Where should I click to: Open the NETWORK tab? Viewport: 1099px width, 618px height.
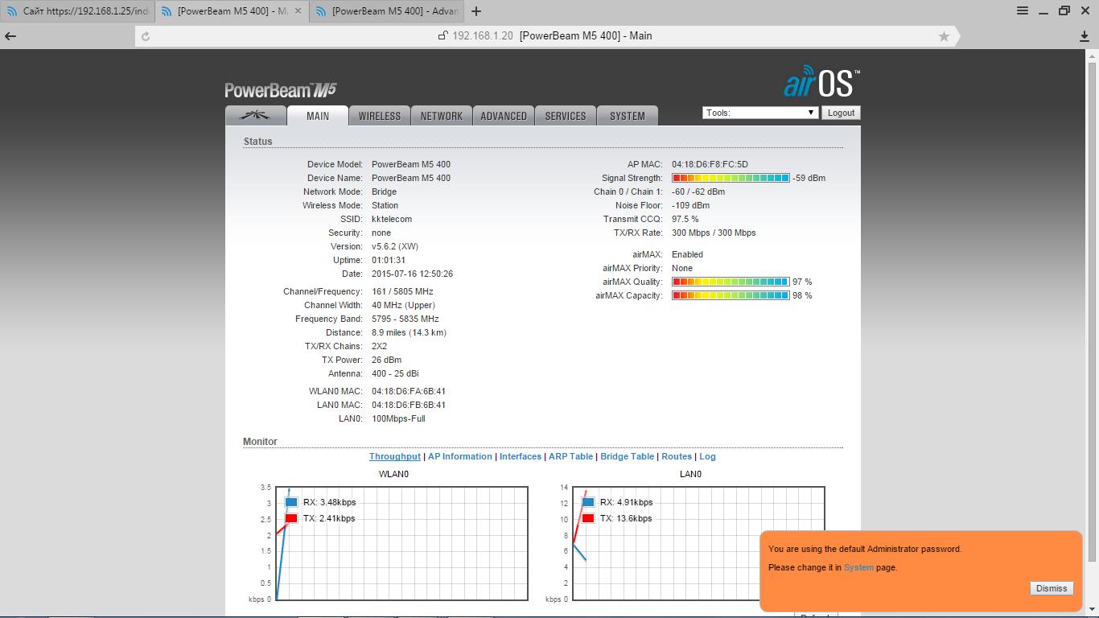[x=442, y=116]
